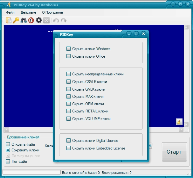Uncheck Сохранять ключи option
Viewport: 193px width, 178px height.
[x=8, y=150]
